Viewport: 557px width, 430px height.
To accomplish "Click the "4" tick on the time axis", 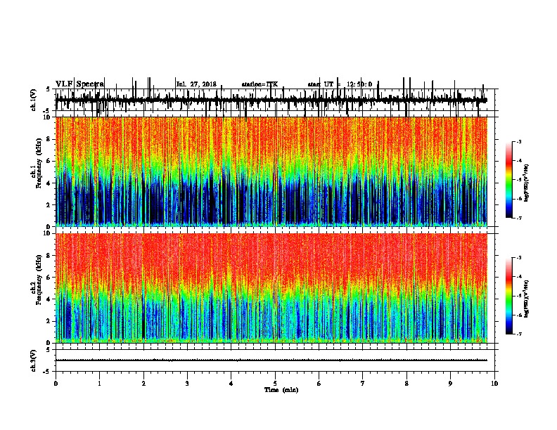I will [x=231, y=384].
